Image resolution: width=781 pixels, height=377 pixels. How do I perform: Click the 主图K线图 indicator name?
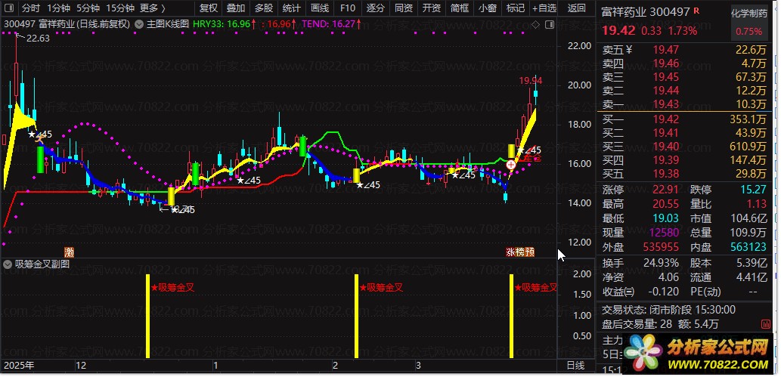click(x=167, y=23)
